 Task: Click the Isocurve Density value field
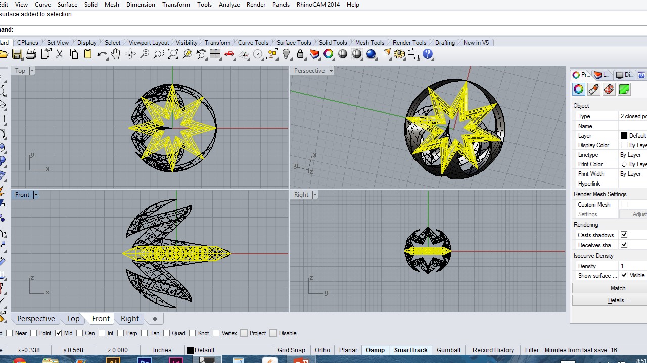(x=633, y=266)
